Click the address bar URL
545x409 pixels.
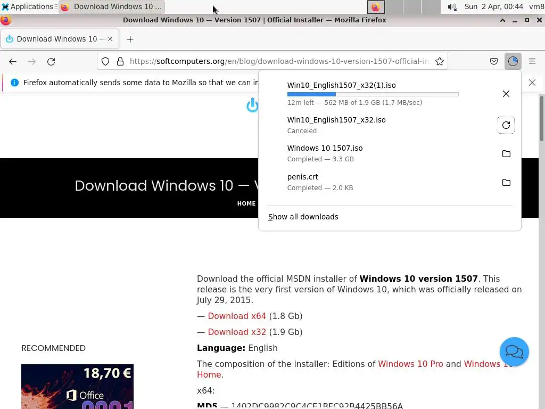(279, 62)
